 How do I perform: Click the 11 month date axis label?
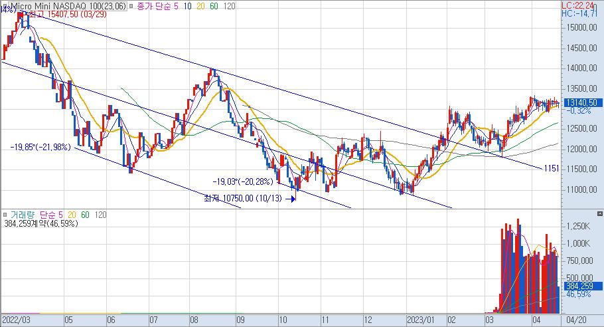(325, 320)
